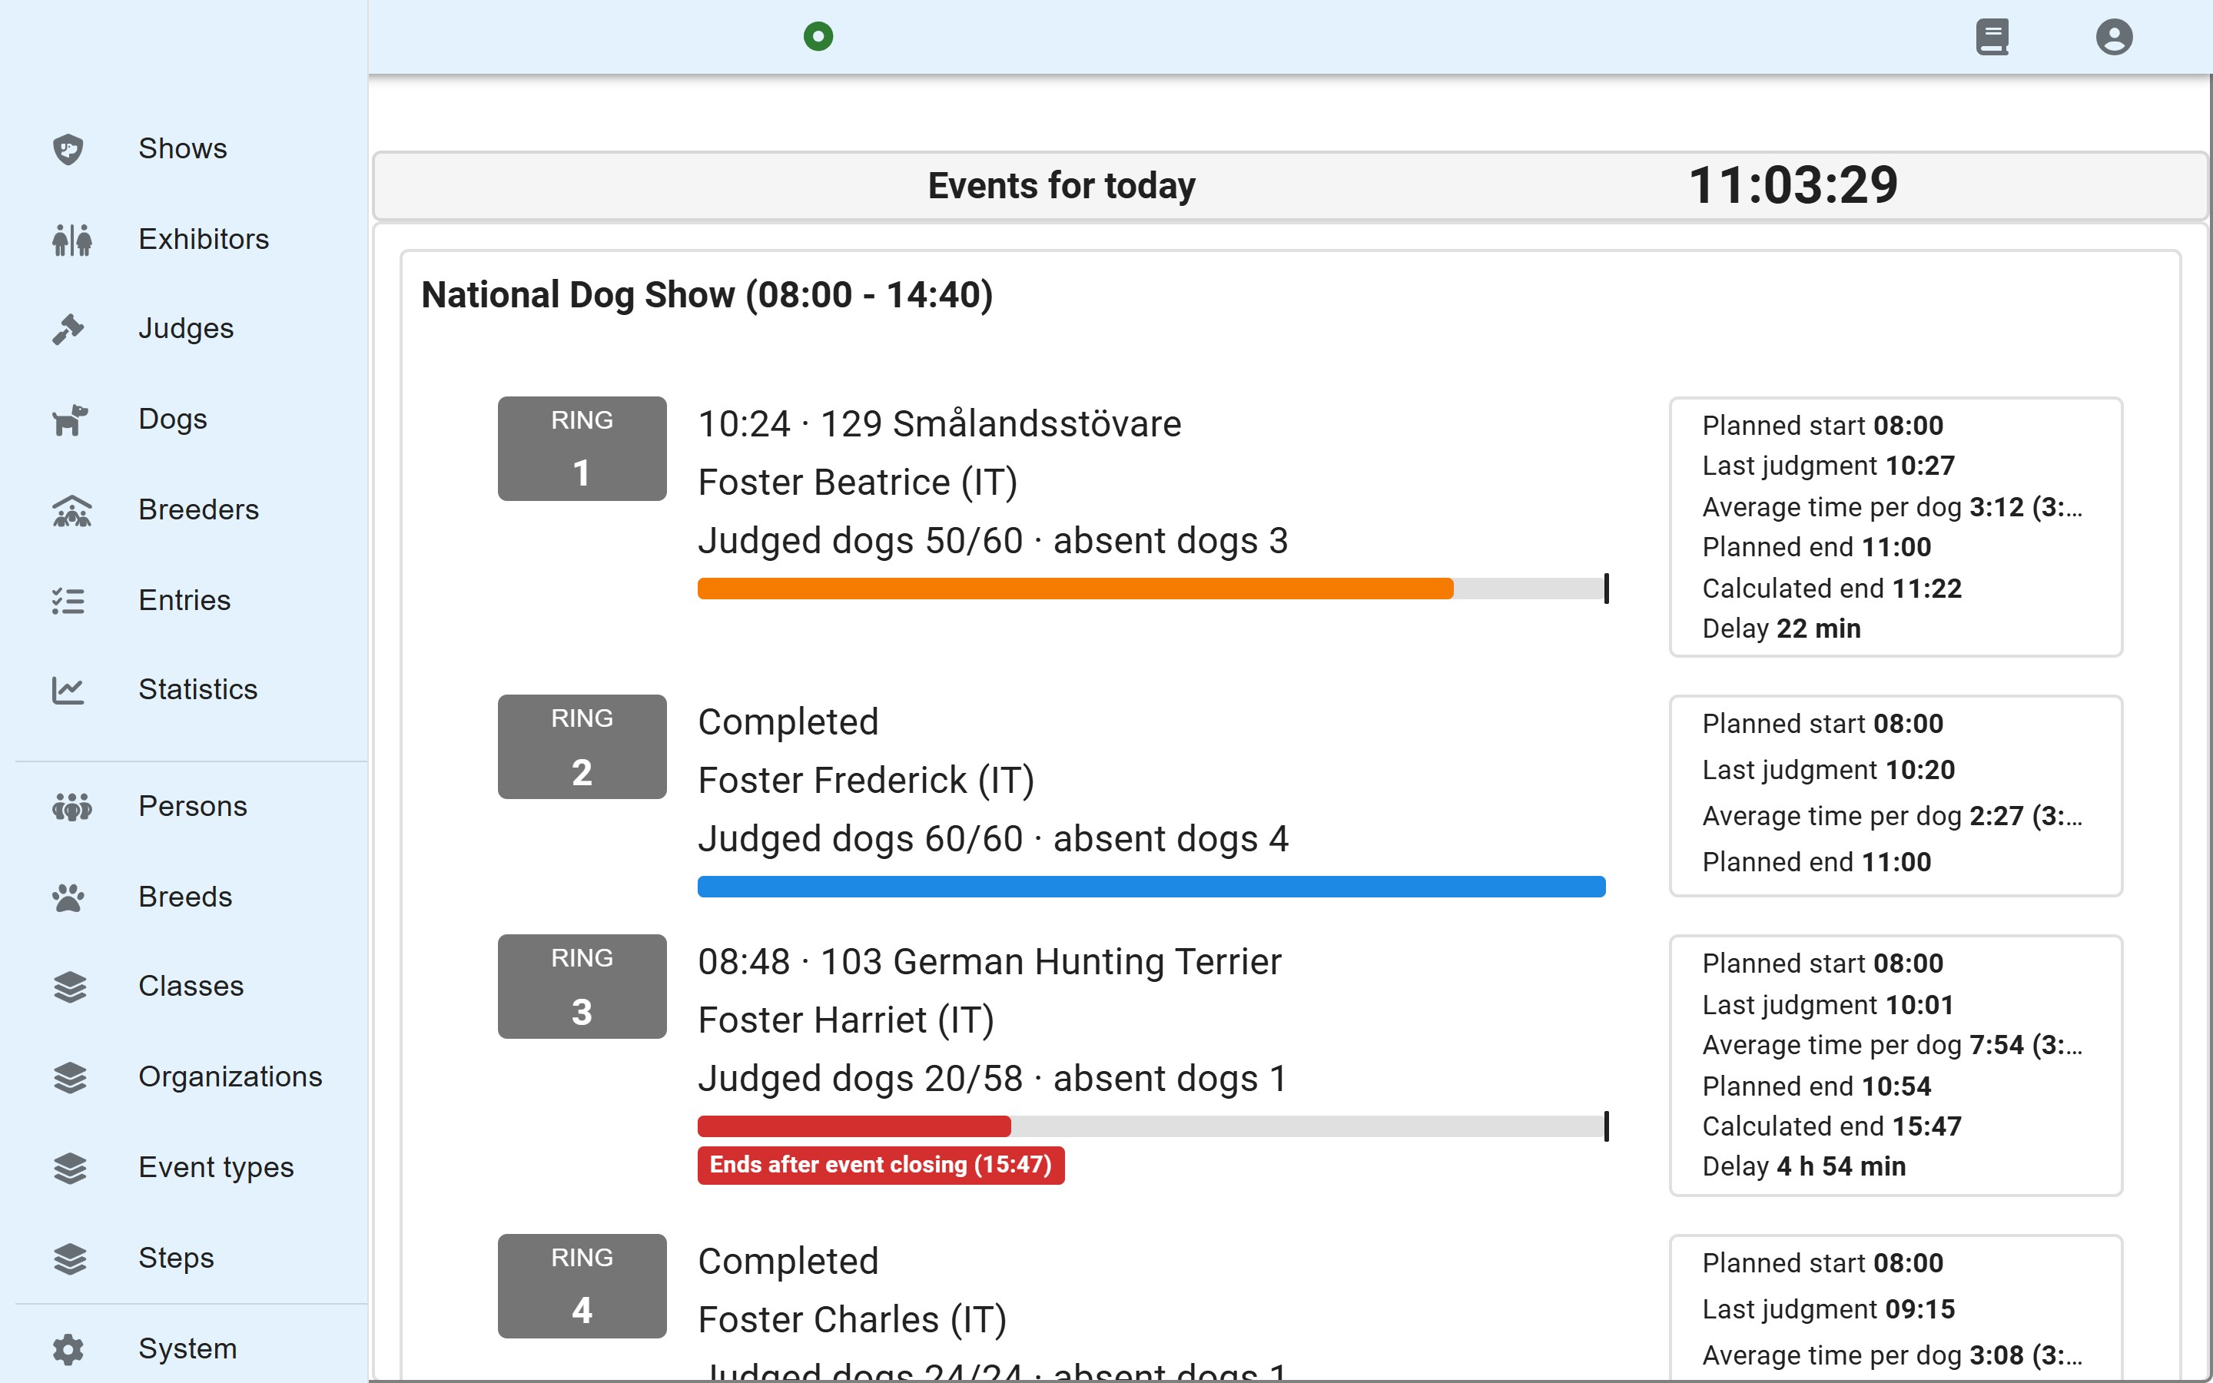Screen dimensions: 2213x1383
Task: Click the Steps layers icon
Action: click(69, 1259)
